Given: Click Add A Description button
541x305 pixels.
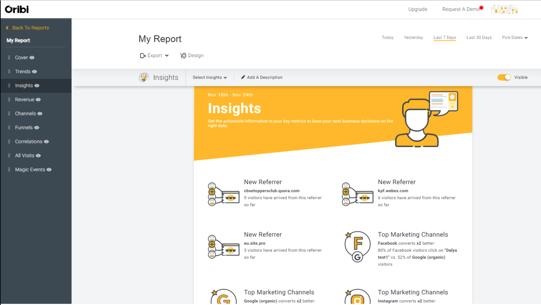Looking at the screenshot, I should (x=262, y=78).
